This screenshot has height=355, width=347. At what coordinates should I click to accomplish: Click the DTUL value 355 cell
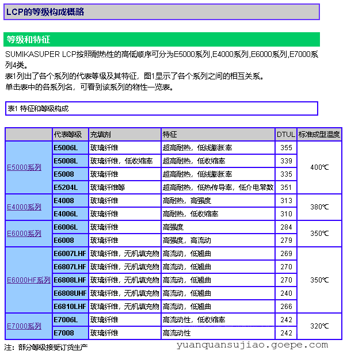click(286, 148)
